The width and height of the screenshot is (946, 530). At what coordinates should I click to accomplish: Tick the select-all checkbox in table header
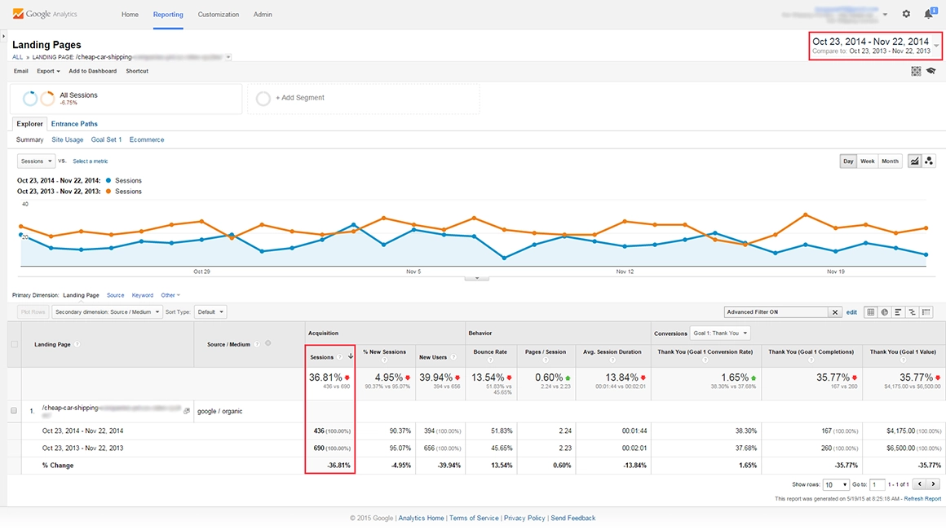point(14,344)
